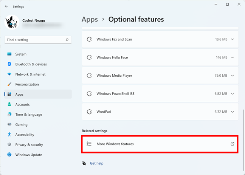Image resolution: width=245 pixels, height=175 pixels.
Task: Click the Windows Fax and Scan gear icon
Action: (89, 39)
